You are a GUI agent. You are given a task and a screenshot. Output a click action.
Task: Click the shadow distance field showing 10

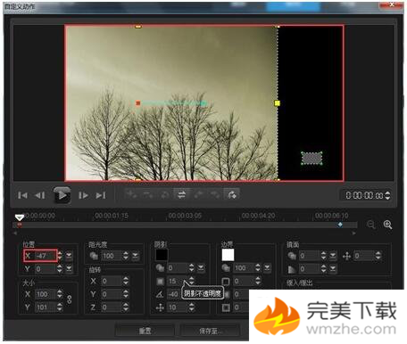[177, 307]
